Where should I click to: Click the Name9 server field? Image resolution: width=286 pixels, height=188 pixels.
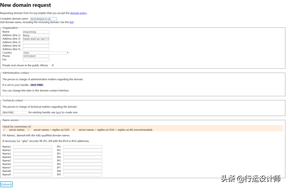(x=33, y=175)
